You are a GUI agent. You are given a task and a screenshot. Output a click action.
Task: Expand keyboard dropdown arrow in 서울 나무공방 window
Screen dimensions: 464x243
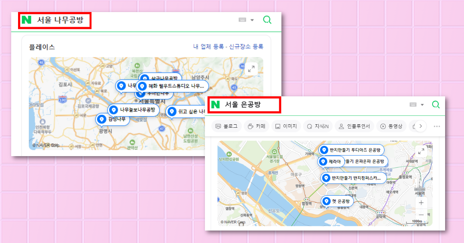(252, 20)
